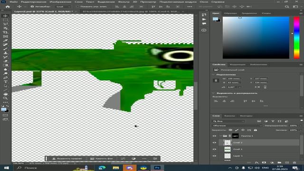Click the Удалить фон button
The width and height of the screenshot is (304, 171).
[101, 159]
